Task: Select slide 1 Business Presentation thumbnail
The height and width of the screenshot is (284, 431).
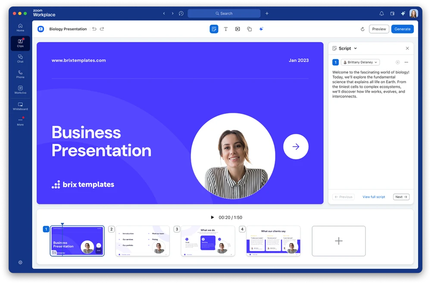Action: (77, 241)
